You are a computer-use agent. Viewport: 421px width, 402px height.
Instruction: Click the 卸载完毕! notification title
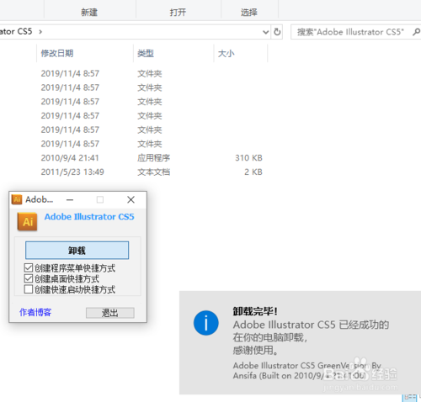coord(255,311)
